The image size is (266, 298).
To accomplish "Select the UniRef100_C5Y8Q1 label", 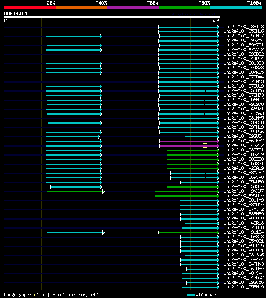I will tap(244, 241).
